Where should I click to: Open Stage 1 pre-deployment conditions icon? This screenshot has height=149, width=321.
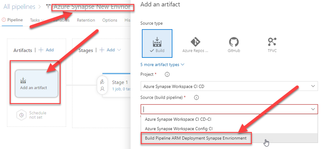[102, 82]
